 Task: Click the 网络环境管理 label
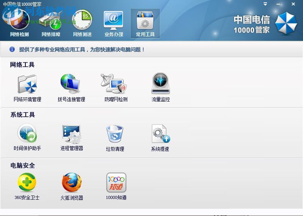click(x=27, y=99)
